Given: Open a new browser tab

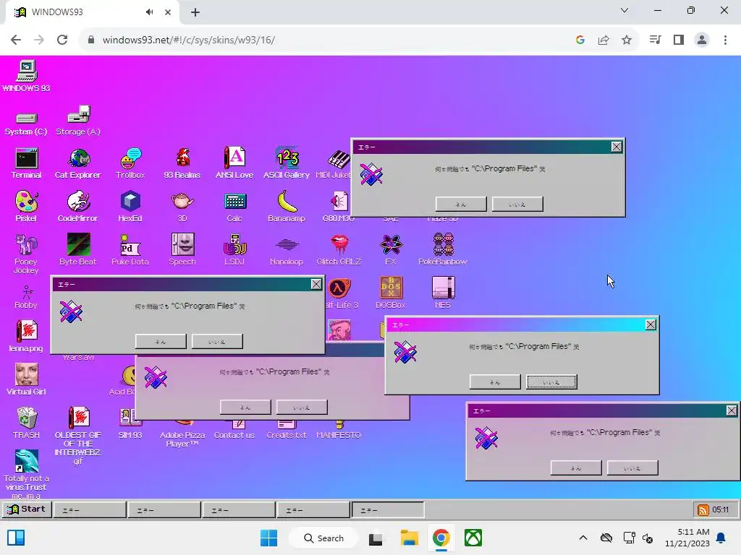Looking at the screenshot, I should 195,12.
